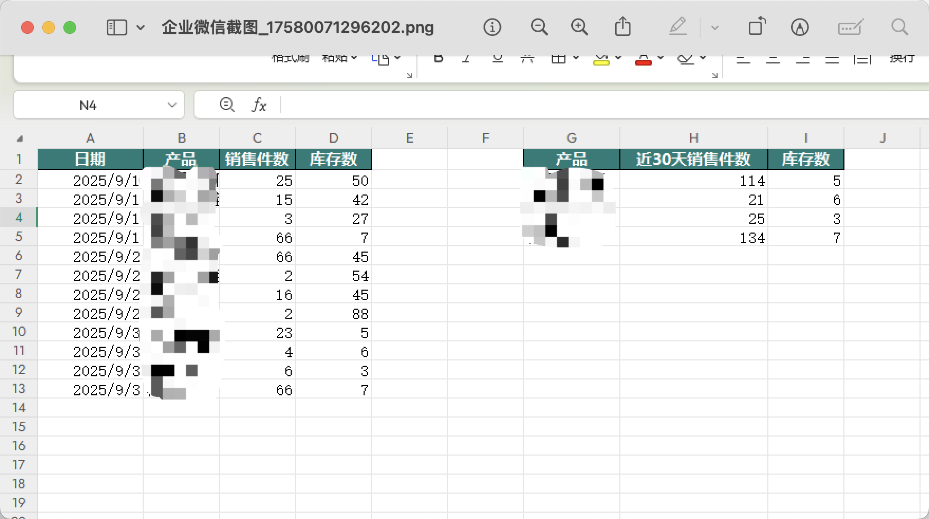
Task: Open the copy icon dropdown arrow
Action: pos(397,58)
